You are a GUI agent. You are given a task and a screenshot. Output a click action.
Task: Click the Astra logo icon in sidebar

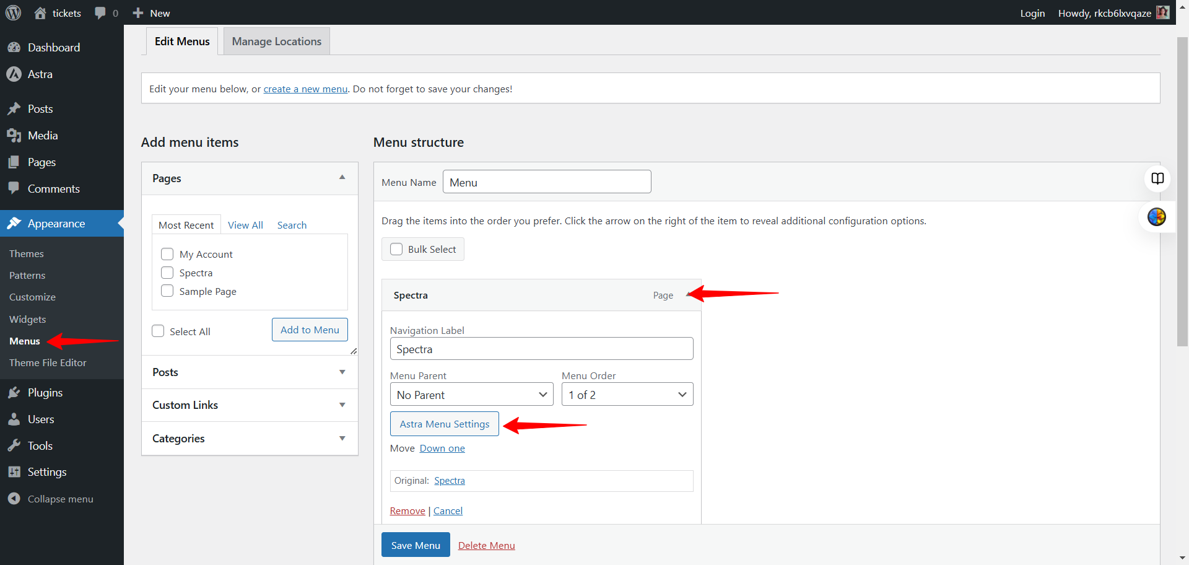coord(14,74)
